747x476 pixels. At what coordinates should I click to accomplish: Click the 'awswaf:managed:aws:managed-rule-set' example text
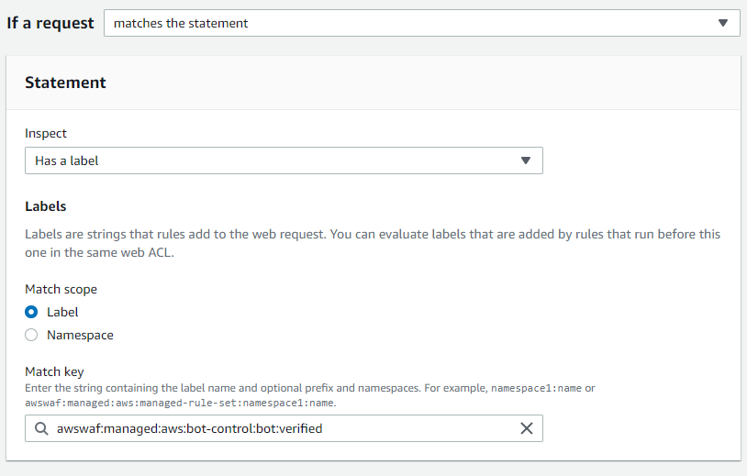pyautogui.click(x=138, y=402)
